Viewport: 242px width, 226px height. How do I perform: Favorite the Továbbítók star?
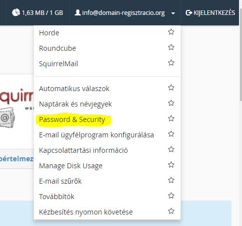[171, 196]
